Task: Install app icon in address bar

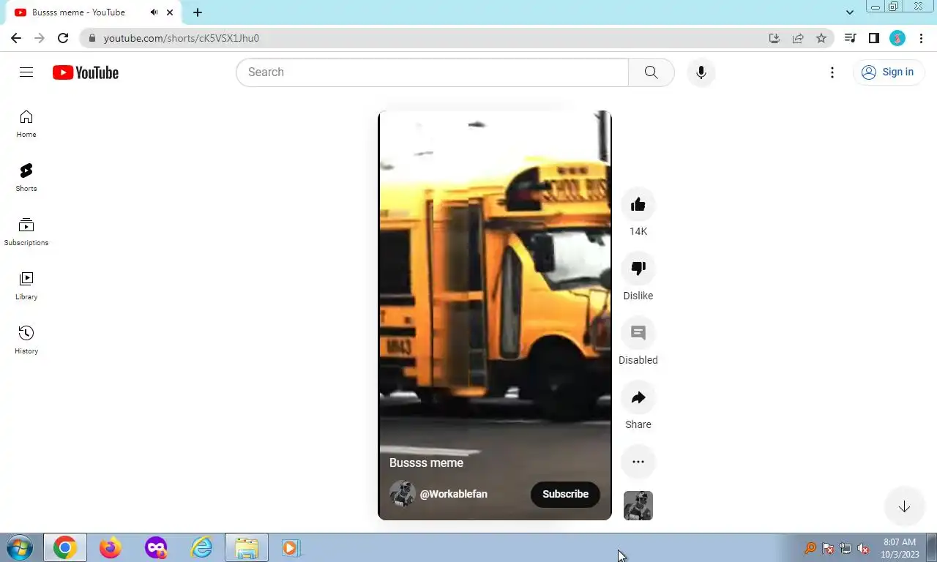Action: point(774,38)
